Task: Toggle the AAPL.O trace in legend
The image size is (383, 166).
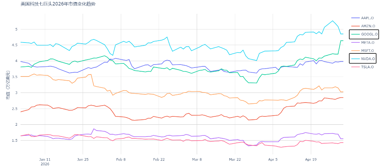Action: point(367,18)
